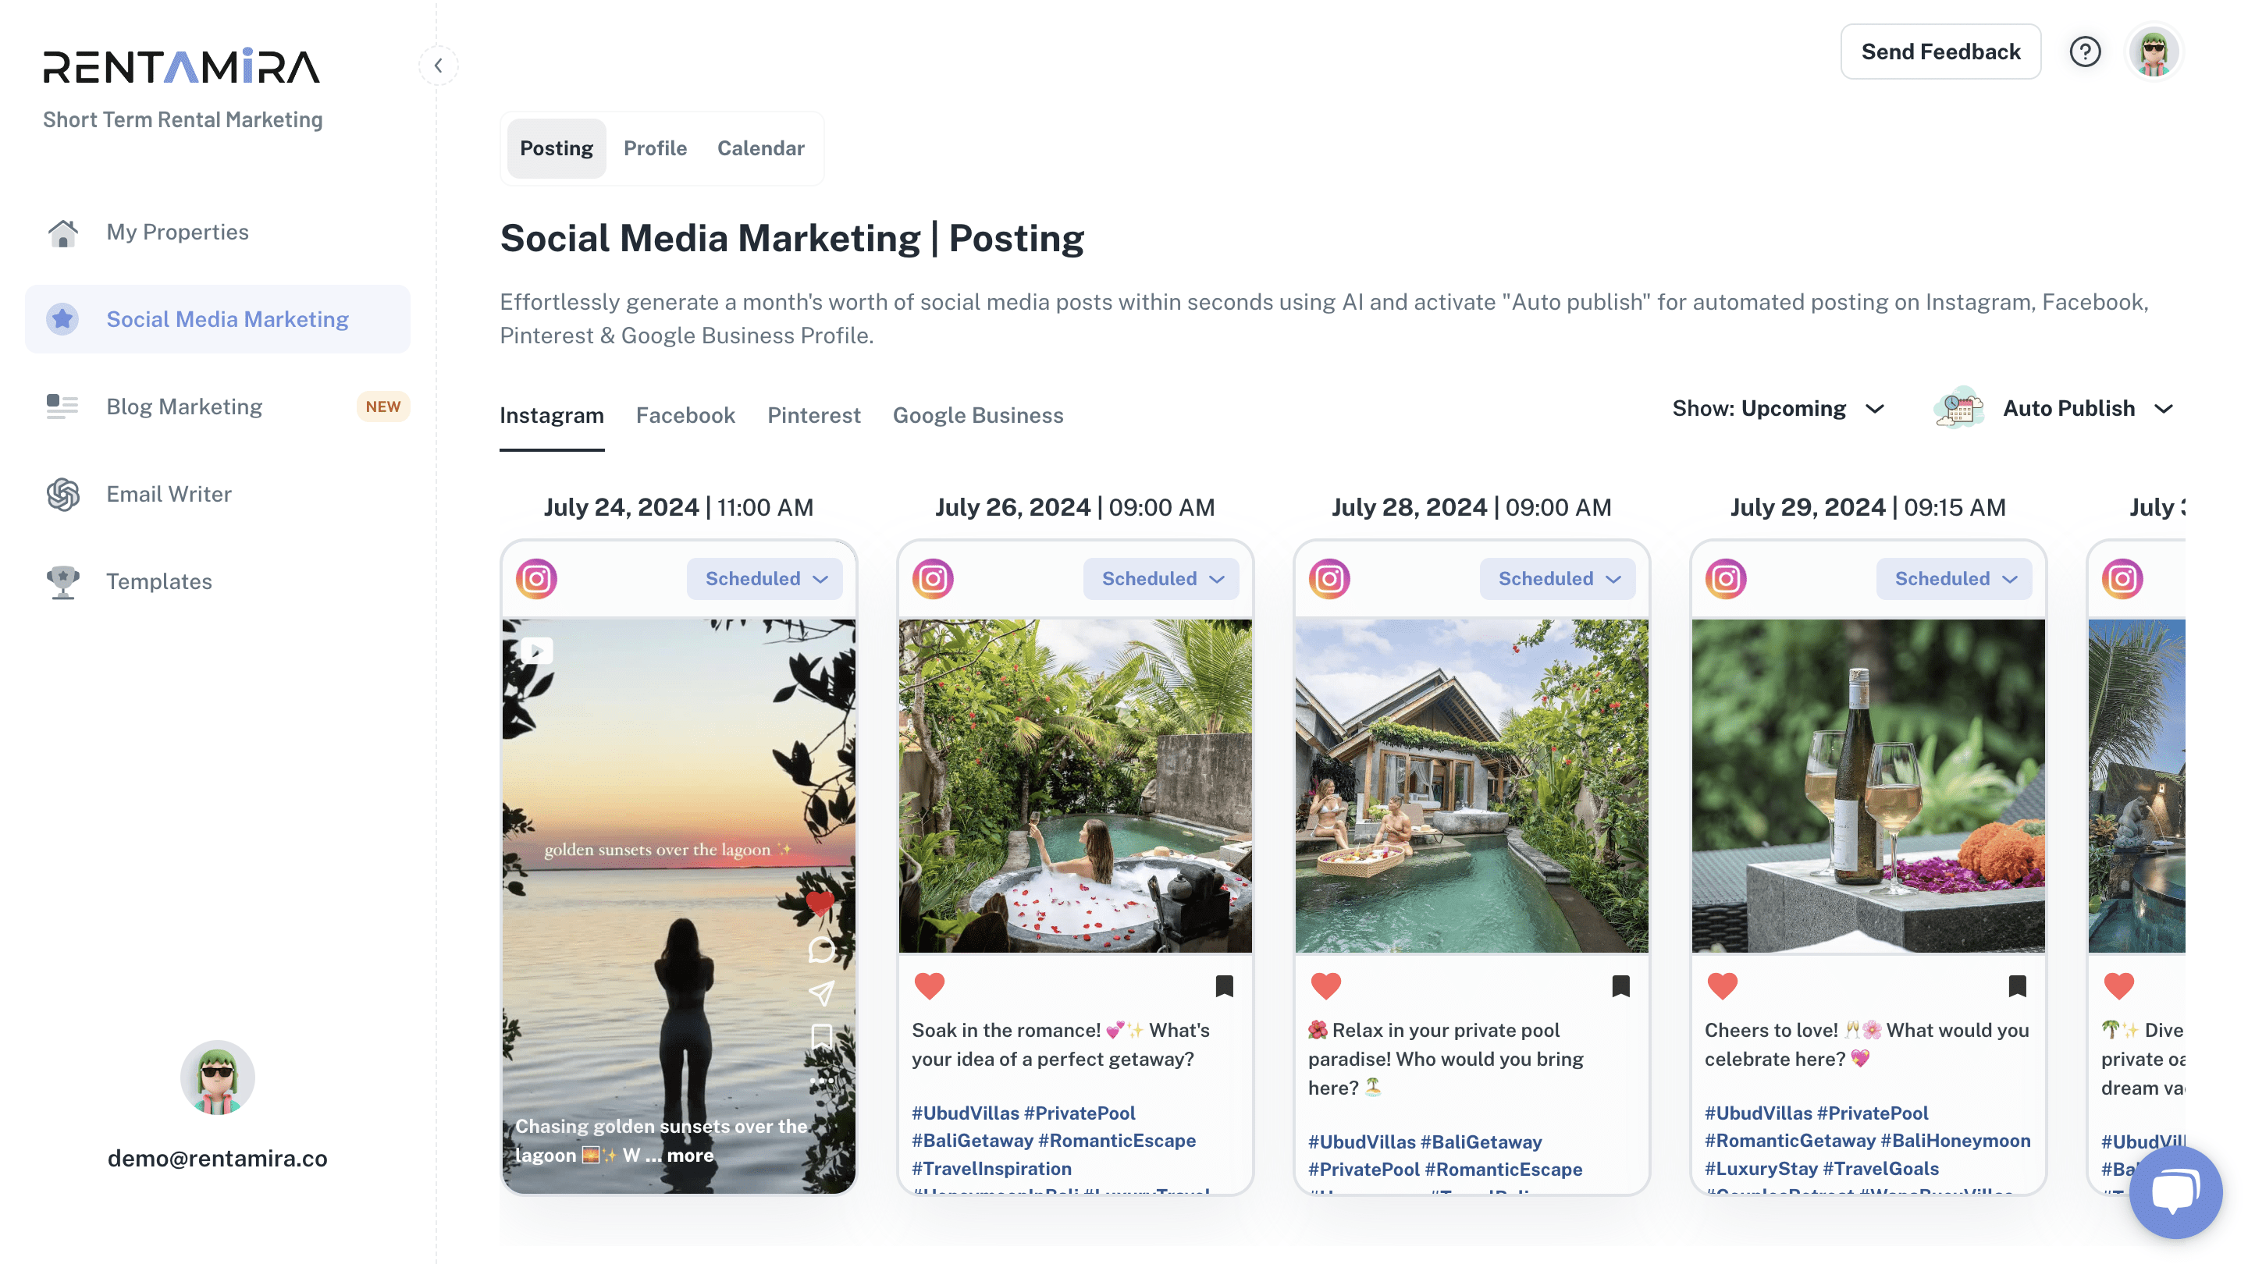
Task: Expand the Auto Publish dropdown
Action: tap(2054, 408)
